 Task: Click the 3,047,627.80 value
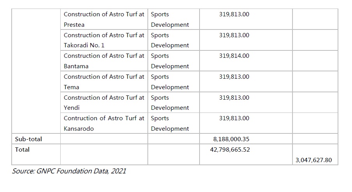click(313, 160)
